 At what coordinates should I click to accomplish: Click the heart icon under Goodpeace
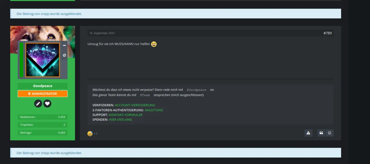(47, 104)
